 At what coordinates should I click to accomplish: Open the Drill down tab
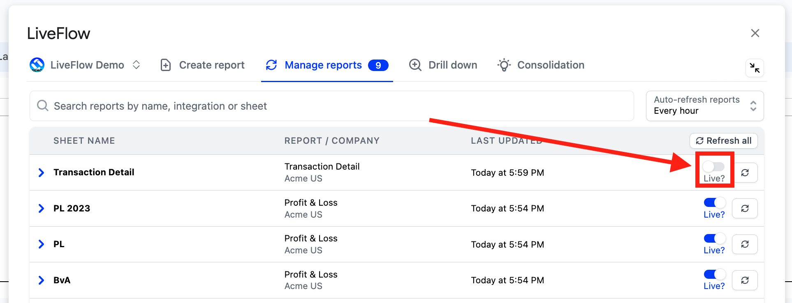click(x=443, y=65)
